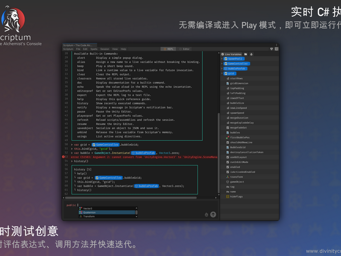The image size is (341, 256).
Task: Toggle the runInEditMode checkbox
Action: click(x=228, y=162)
